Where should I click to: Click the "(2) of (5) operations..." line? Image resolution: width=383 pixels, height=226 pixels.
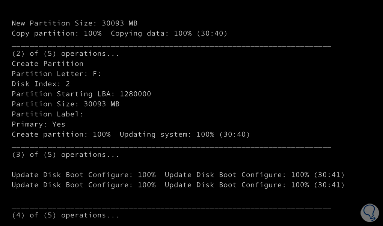tap(65, 54)
